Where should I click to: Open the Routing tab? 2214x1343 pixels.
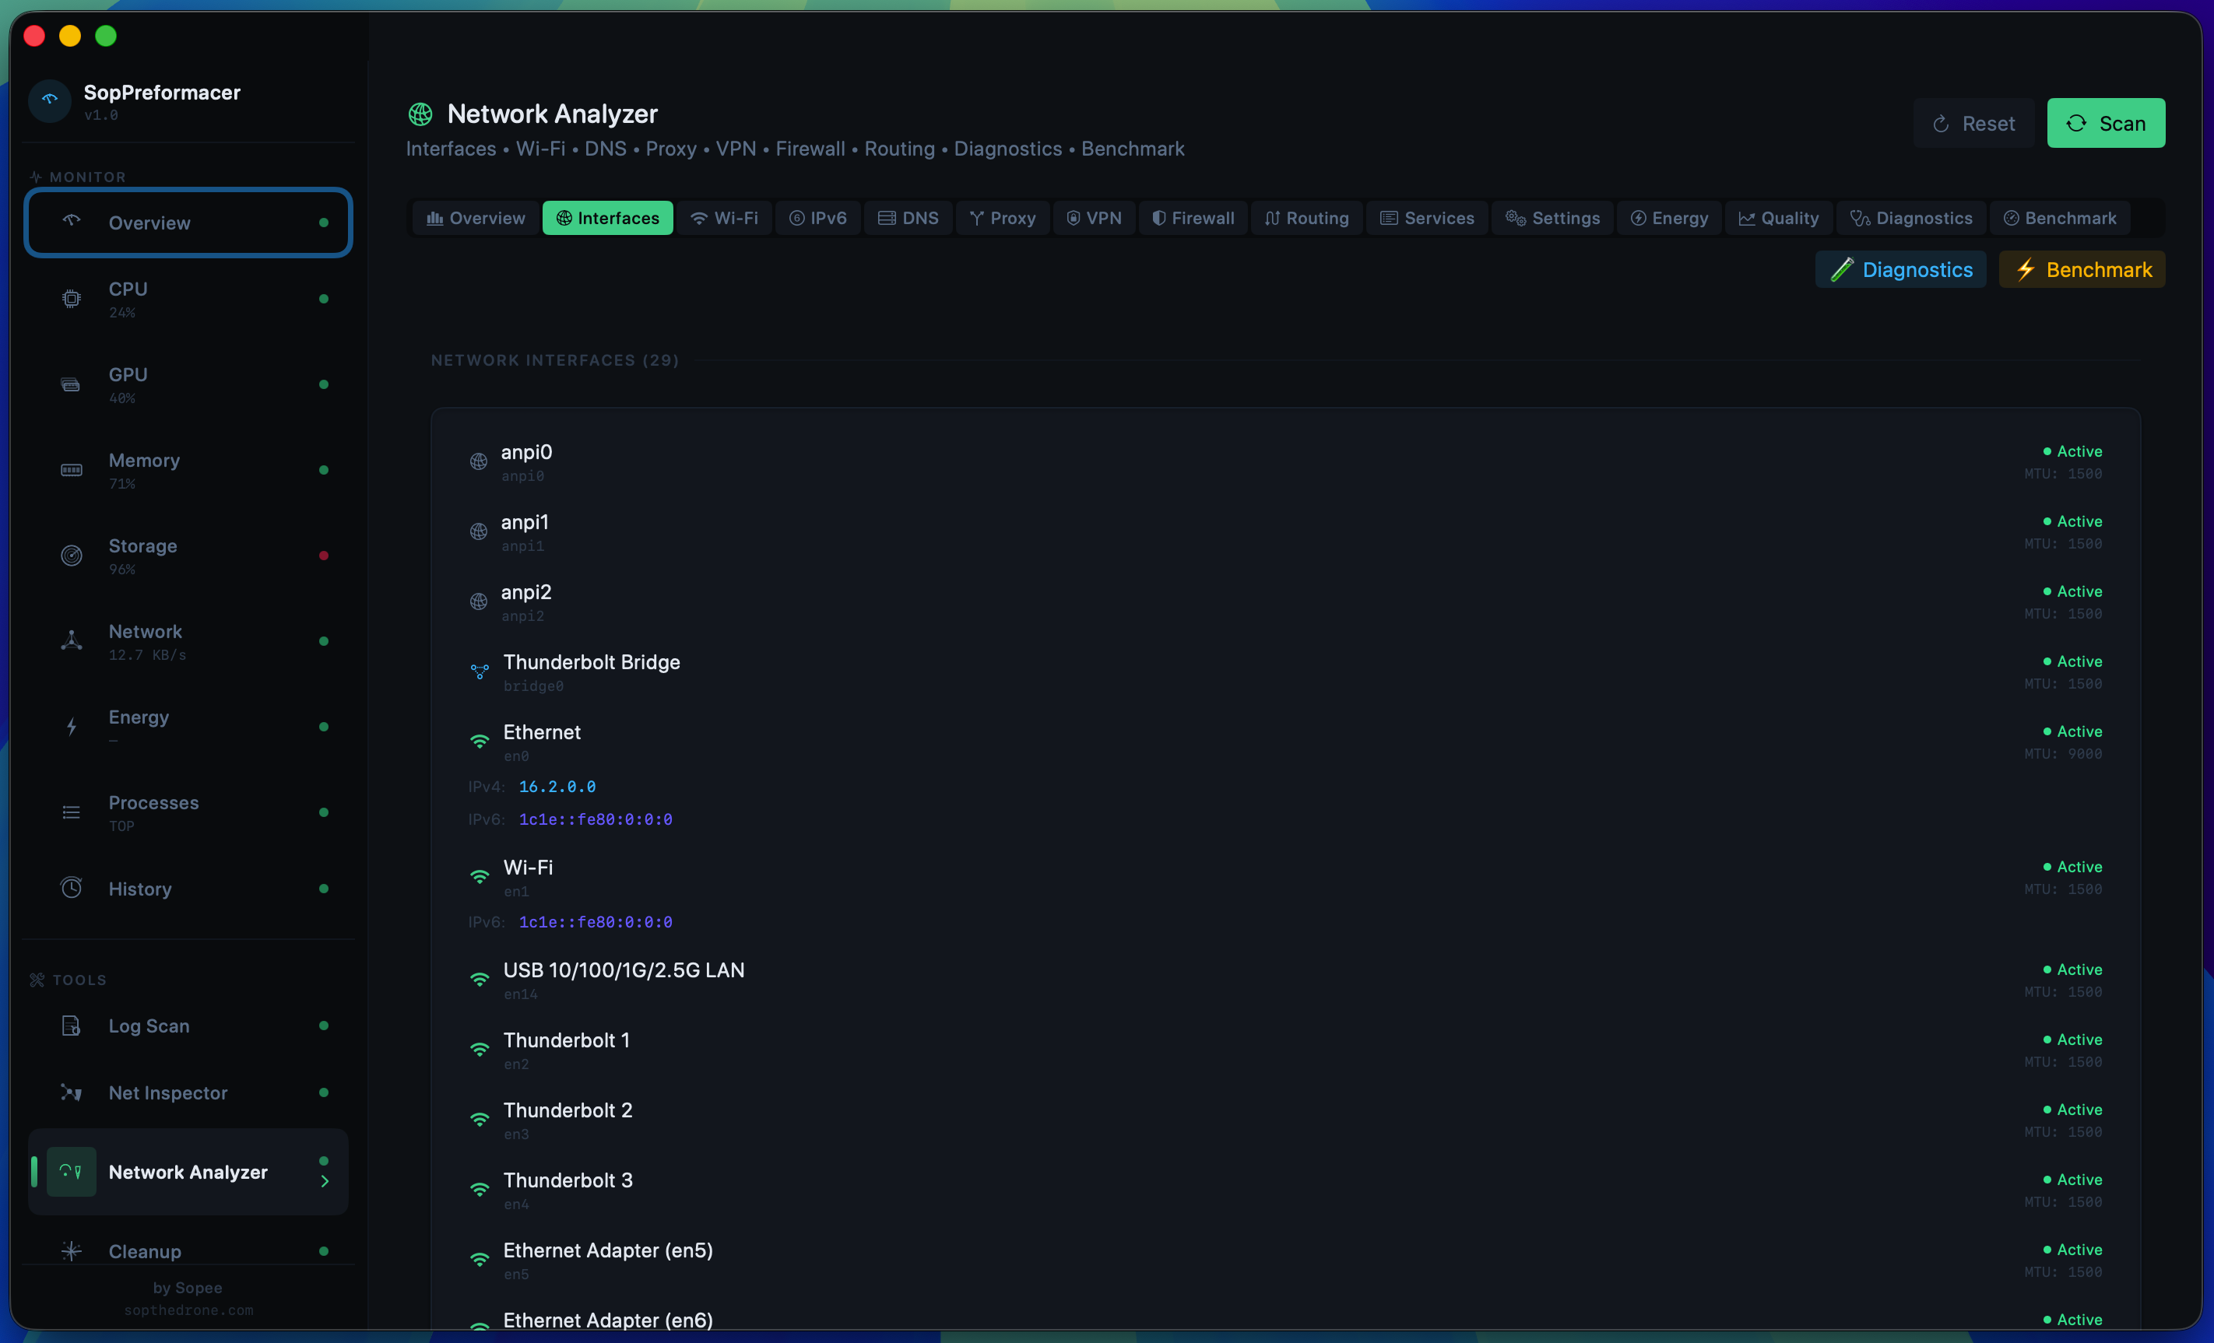1306,217
